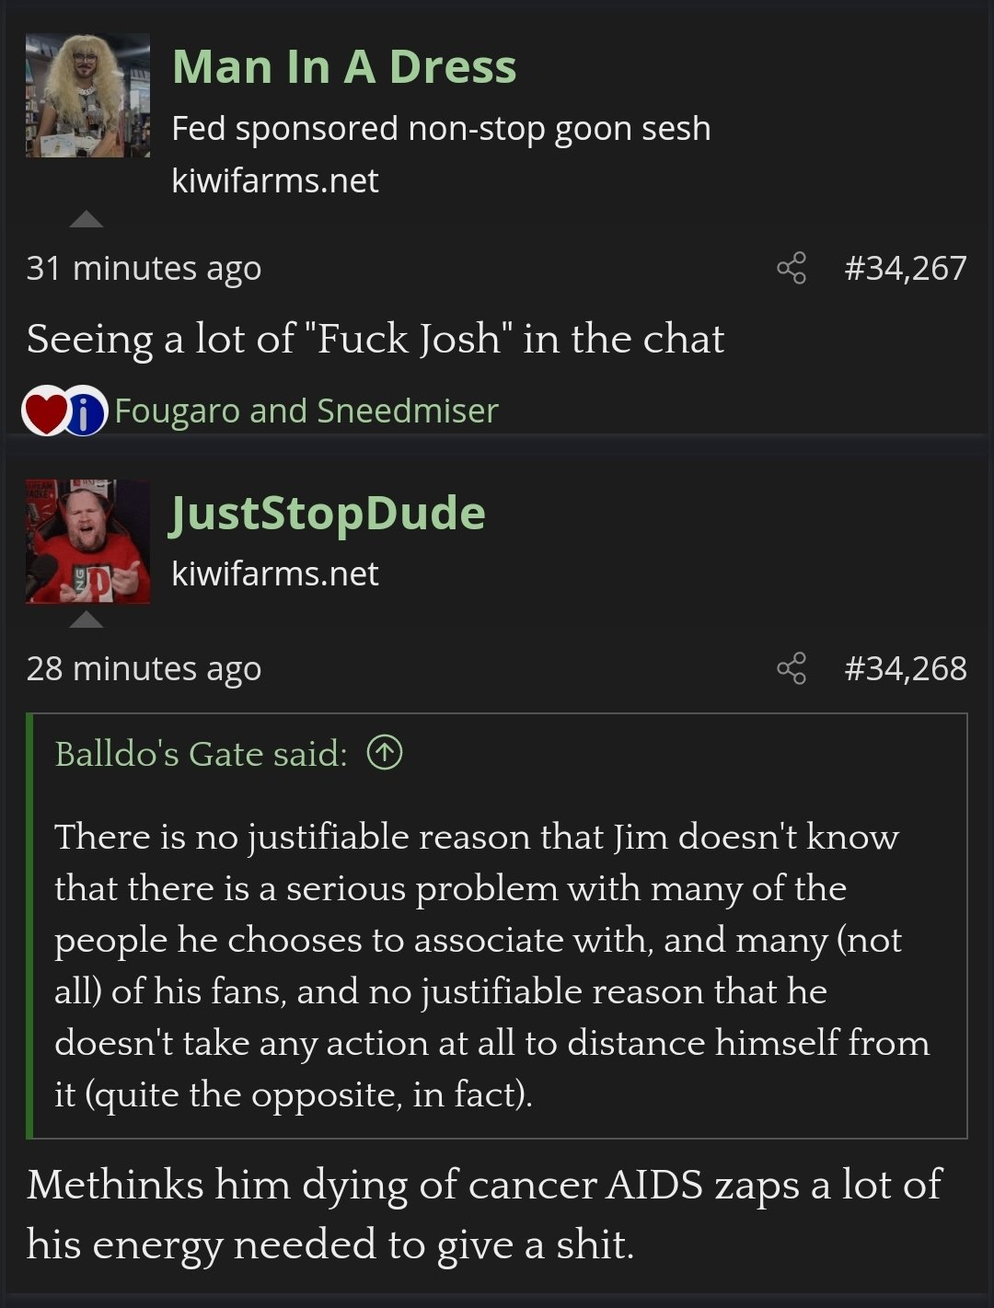The image size is (994, 1308).
Task: Open Man In A Dress profile
Action: [344, 66]
